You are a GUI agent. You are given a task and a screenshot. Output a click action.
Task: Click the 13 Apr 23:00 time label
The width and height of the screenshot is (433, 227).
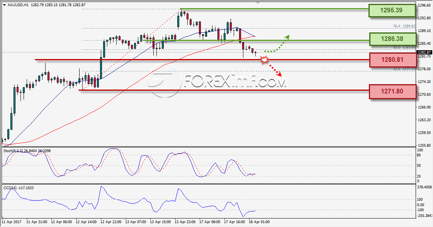pos(185,222)
